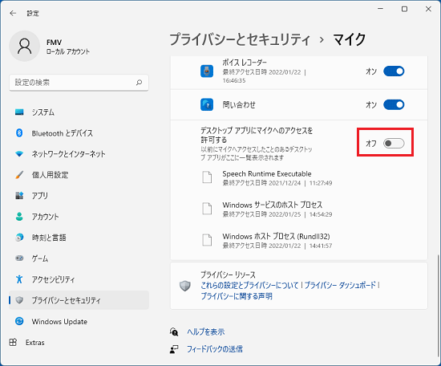Screen dimensions: 441x366
Task: Click ヘルプを表示 link
Action: 206,331
